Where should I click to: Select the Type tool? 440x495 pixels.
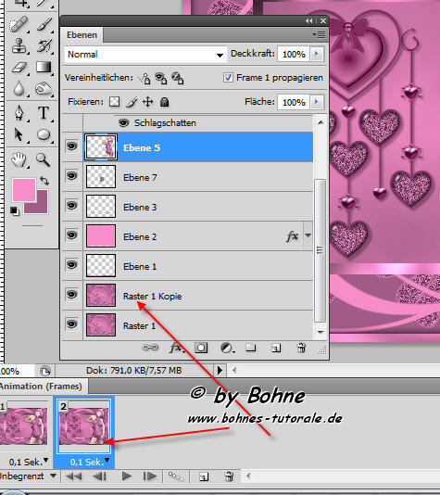click(x=44, y=113)
